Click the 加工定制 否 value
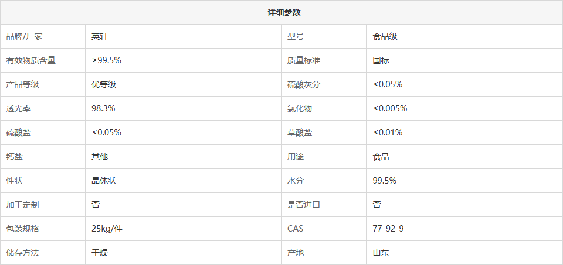The image size is (563, 265). [x=96, y=205]
